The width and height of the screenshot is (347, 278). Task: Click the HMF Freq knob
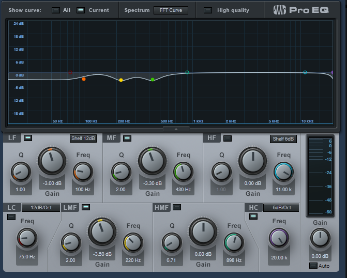coord(234,243)
